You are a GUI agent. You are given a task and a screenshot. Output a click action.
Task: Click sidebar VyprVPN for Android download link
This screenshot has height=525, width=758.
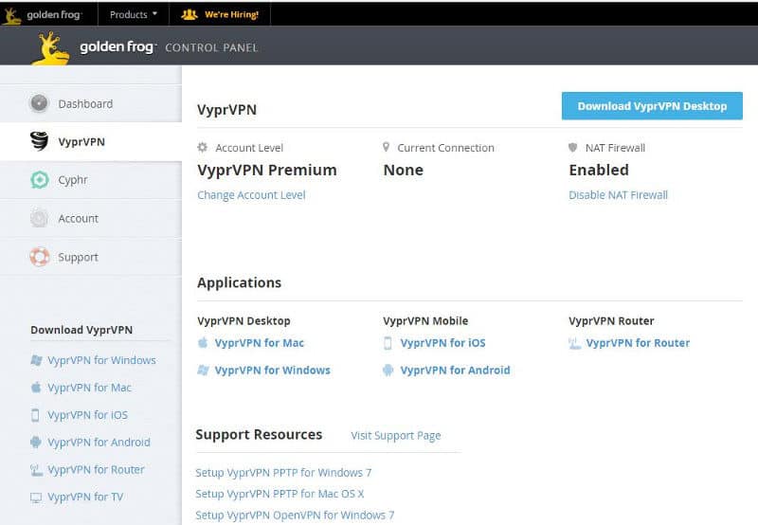[x=99, y=443]
